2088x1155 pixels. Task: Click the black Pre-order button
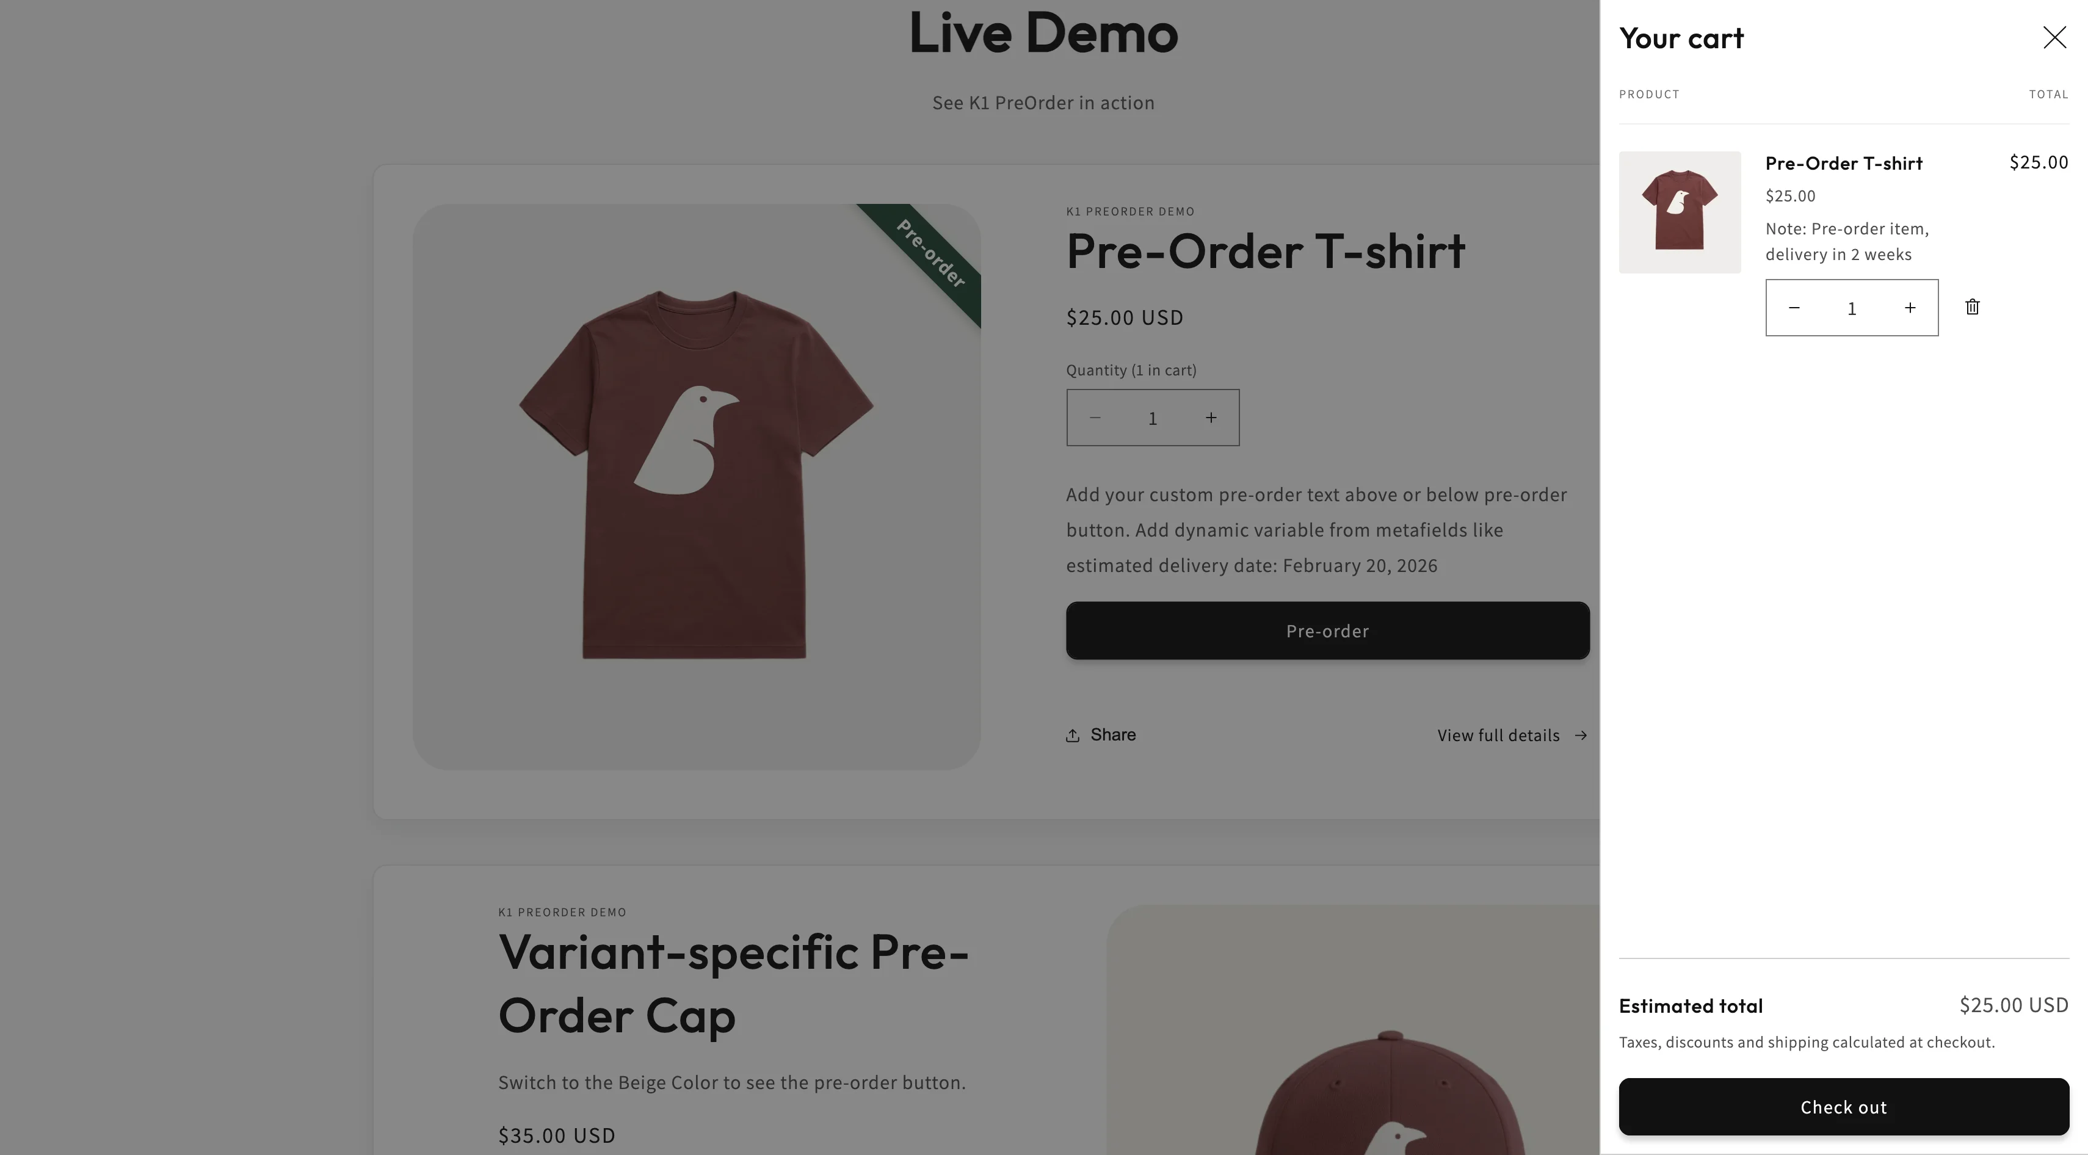point(1327,631)
